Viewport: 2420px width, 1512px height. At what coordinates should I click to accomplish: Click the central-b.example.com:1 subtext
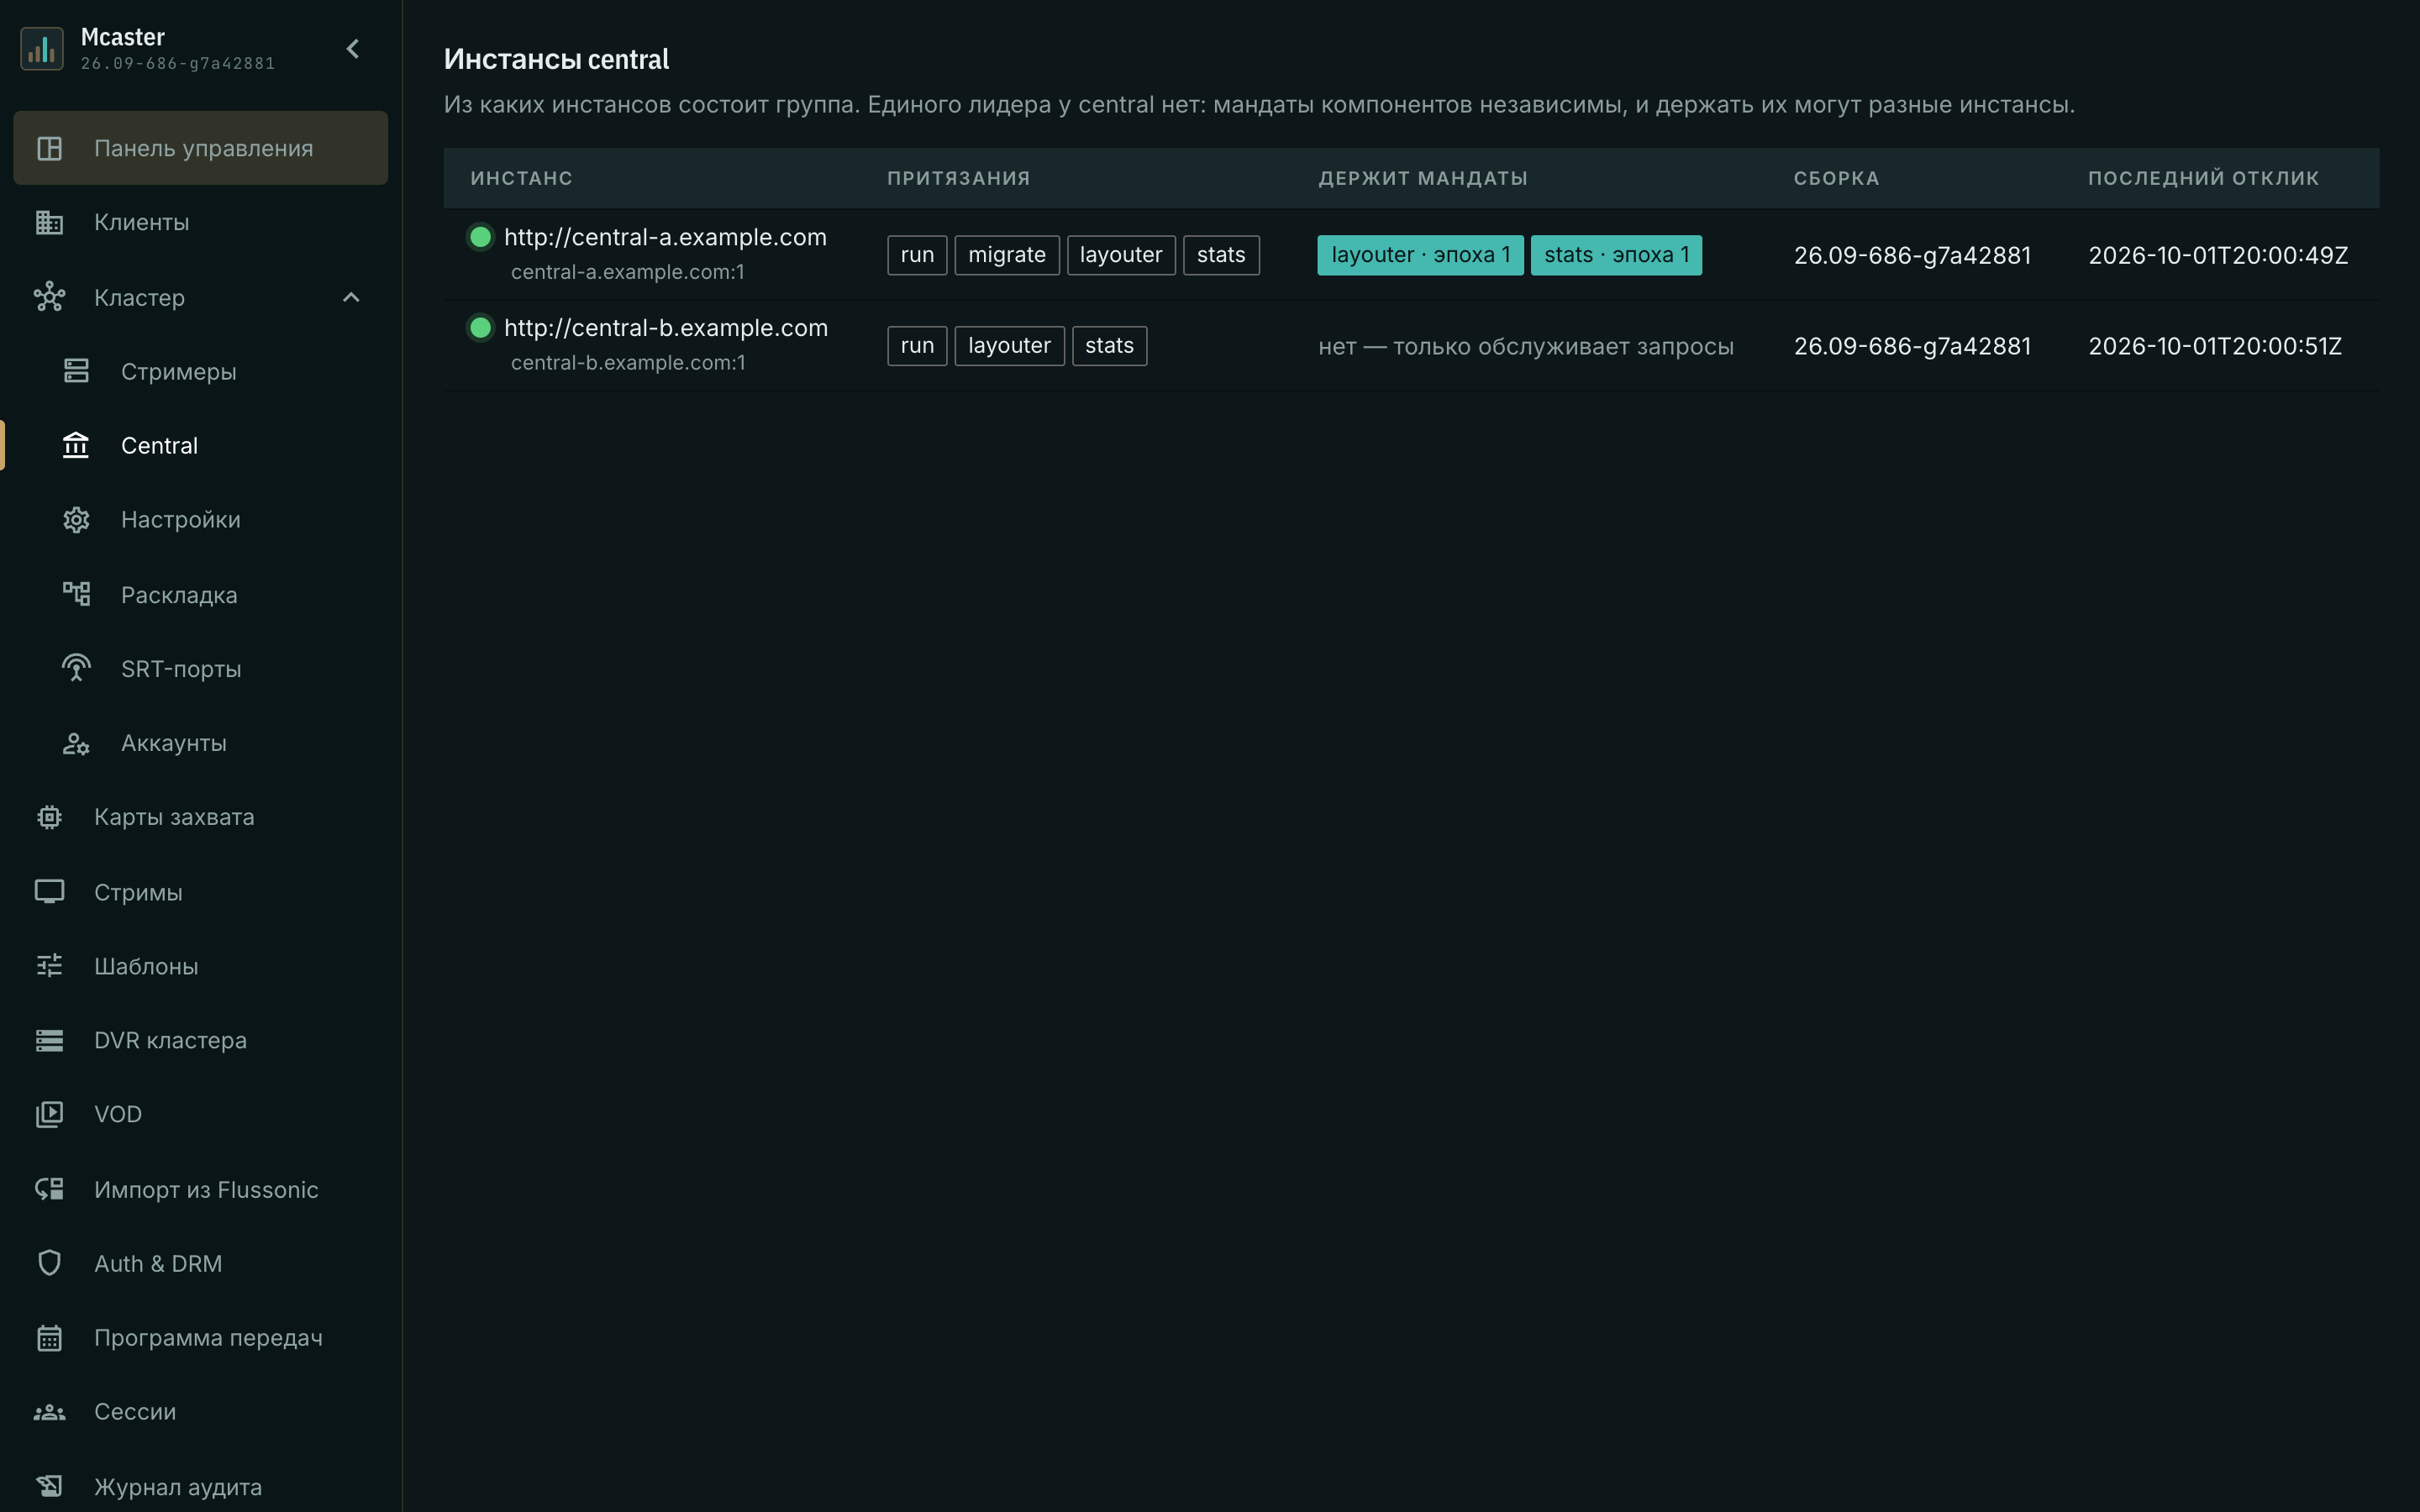point(628,363)
